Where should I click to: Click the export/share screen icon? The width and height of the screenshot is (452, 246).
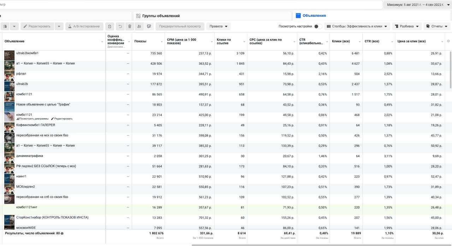point(149,26)
